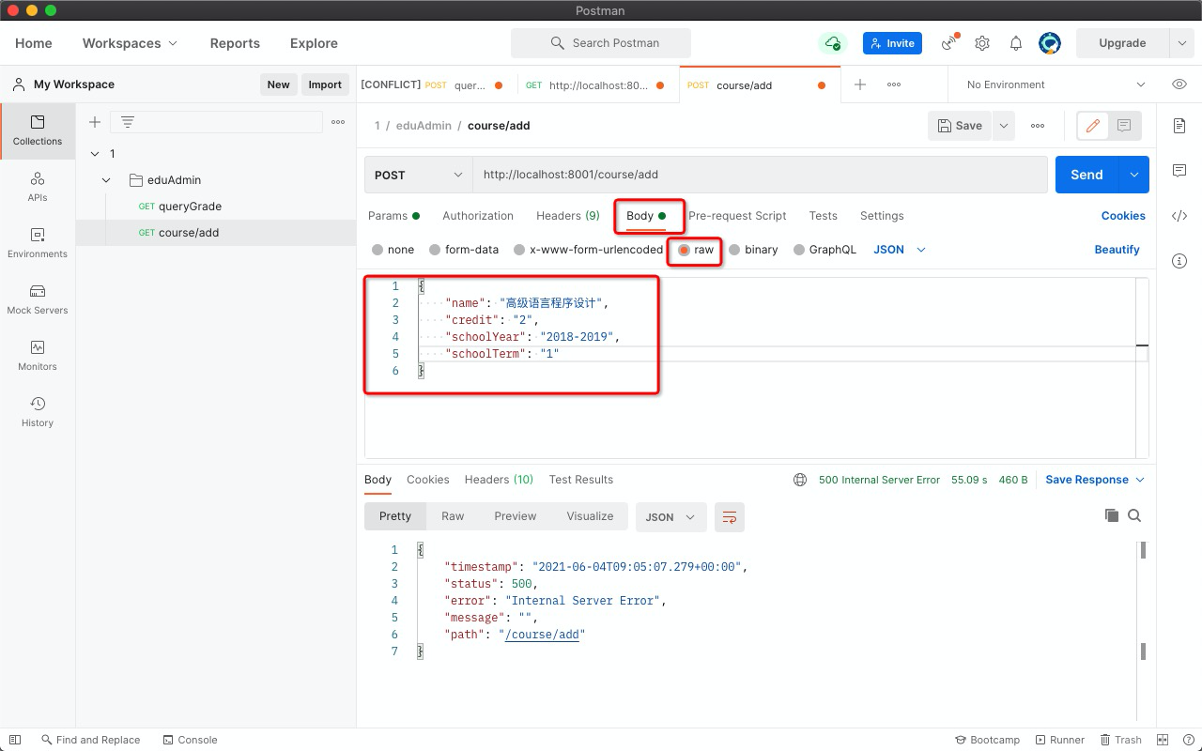Viewport: 1202px width, 751px height.
Task: Toggle response line wrap icon
Action: (x=730, y=516)
